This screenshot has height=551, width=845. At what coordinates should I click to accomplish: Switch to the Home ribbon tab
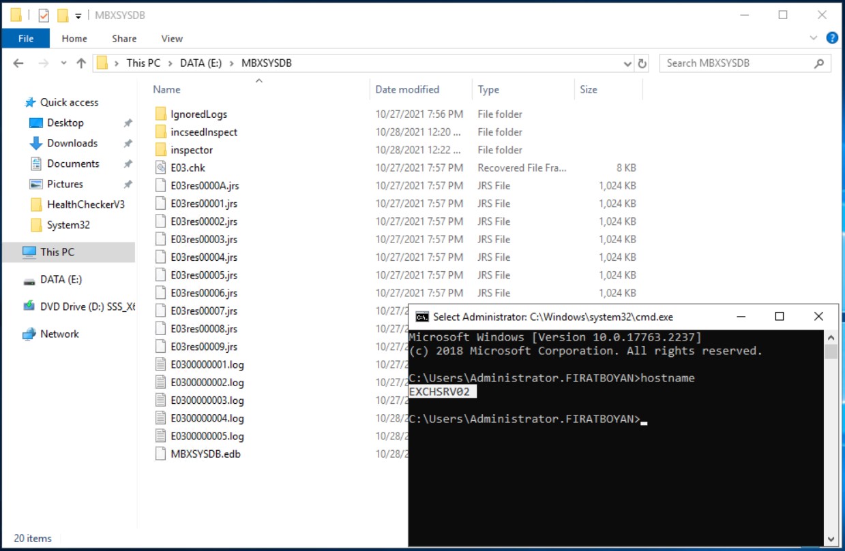point(74,38)
